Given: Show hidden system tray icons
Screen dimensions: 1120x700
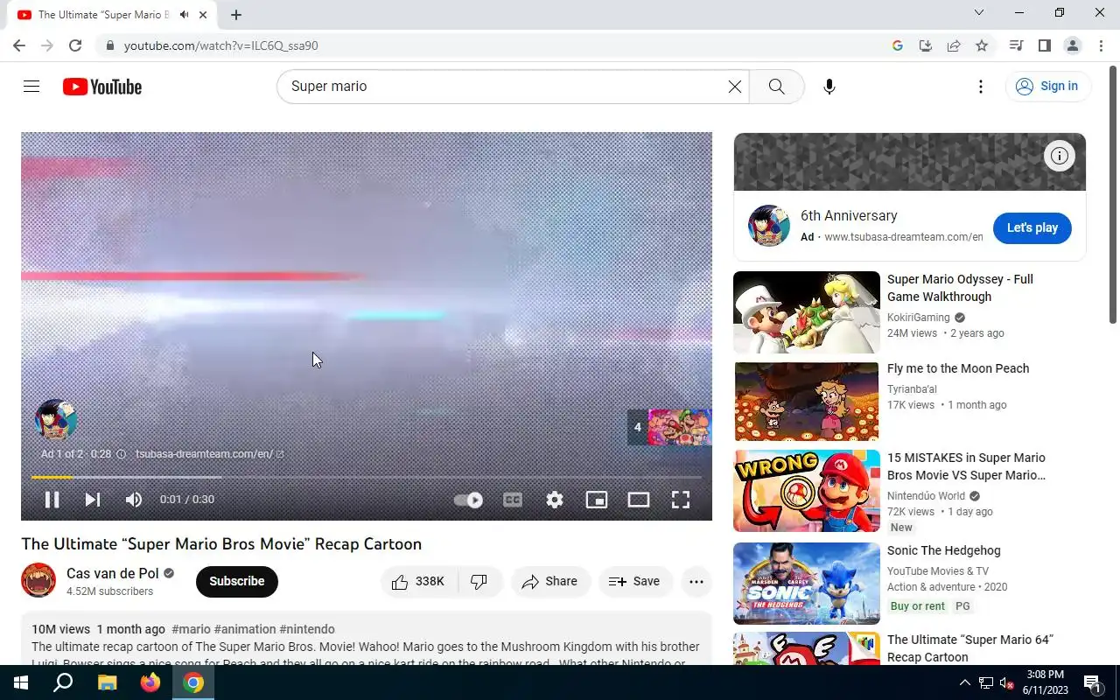Looking at the screenshot, I should 964,682.
